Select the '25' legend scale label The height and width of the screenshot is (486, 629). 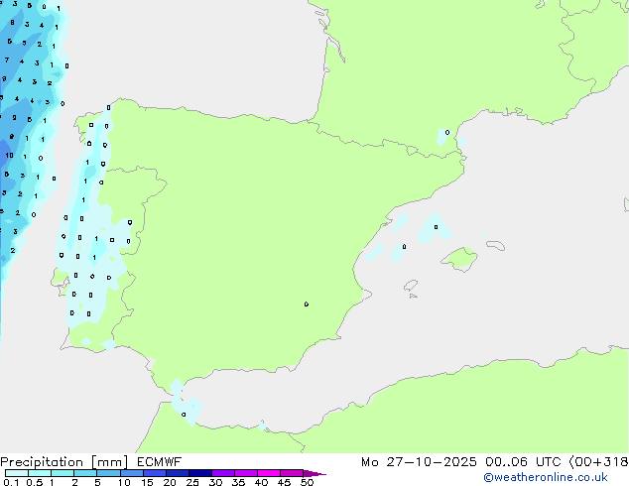click(192, 482)
